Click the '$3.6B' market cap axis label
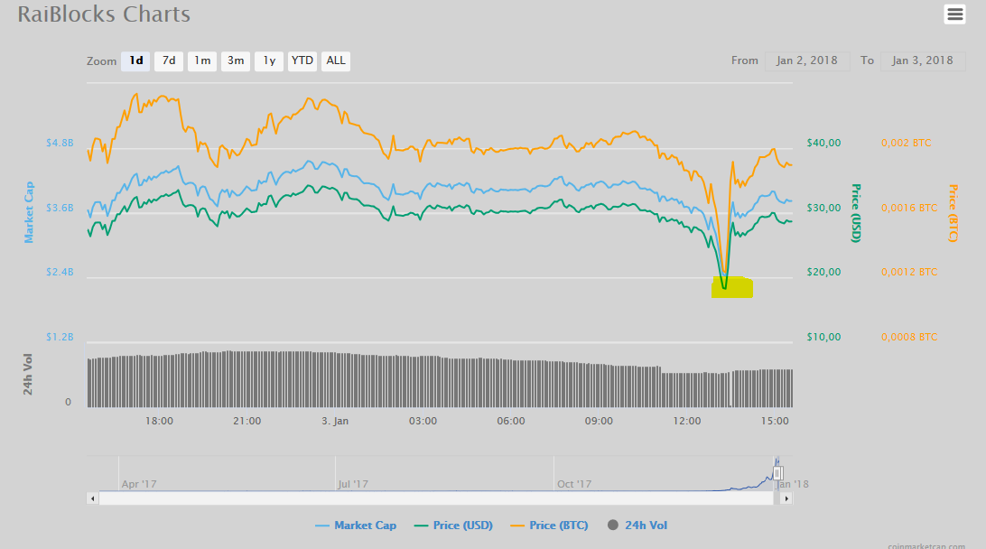Viewport: 986px width, 549px height. click(x=60, y=208)
